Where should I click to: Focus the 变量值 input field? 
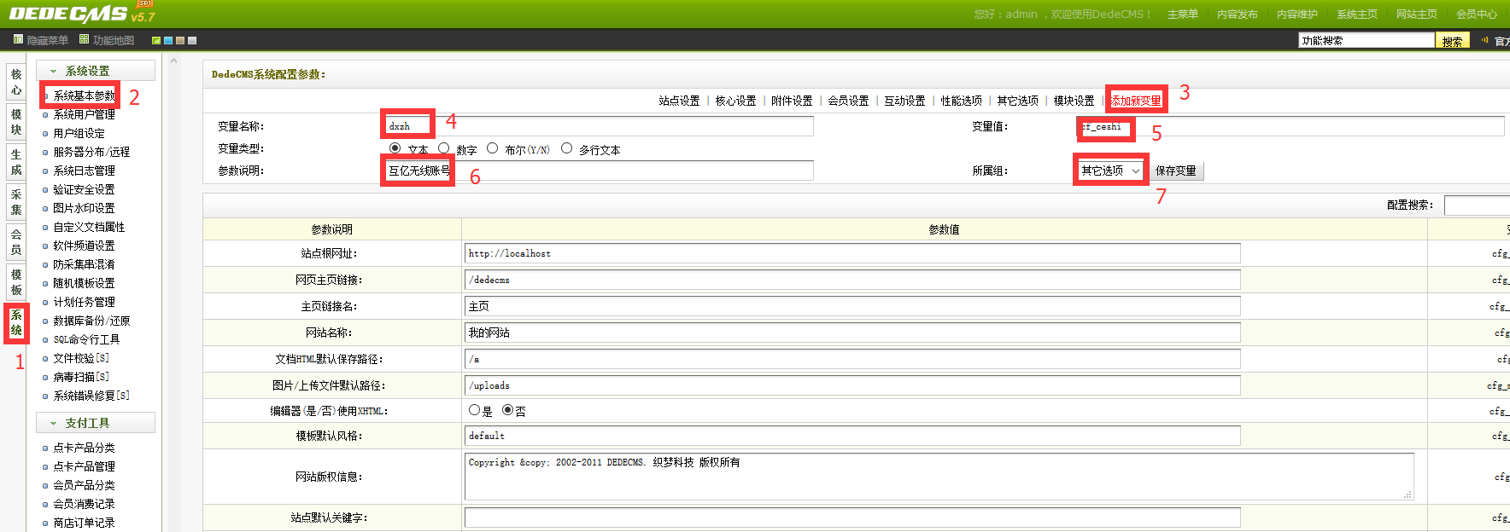1291,126
